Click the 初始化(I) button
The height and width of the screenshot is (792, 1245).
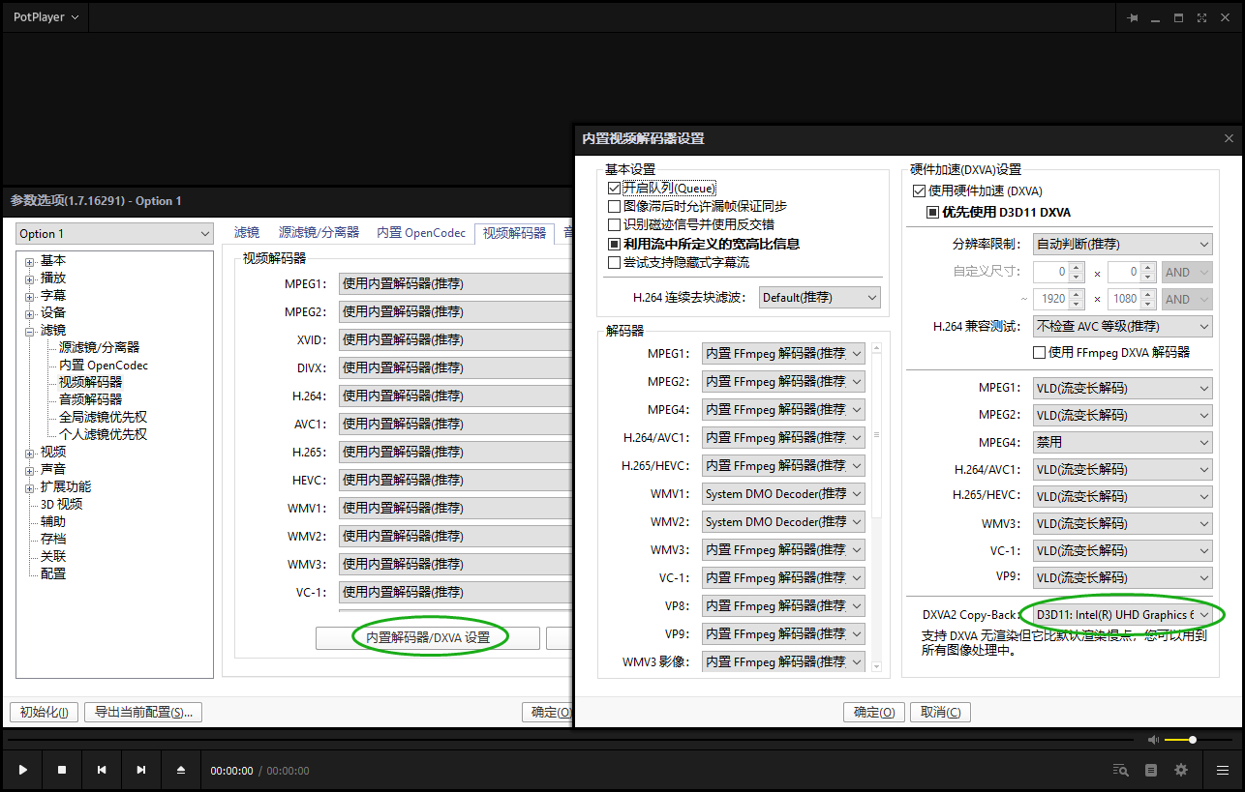click(44, 713)
